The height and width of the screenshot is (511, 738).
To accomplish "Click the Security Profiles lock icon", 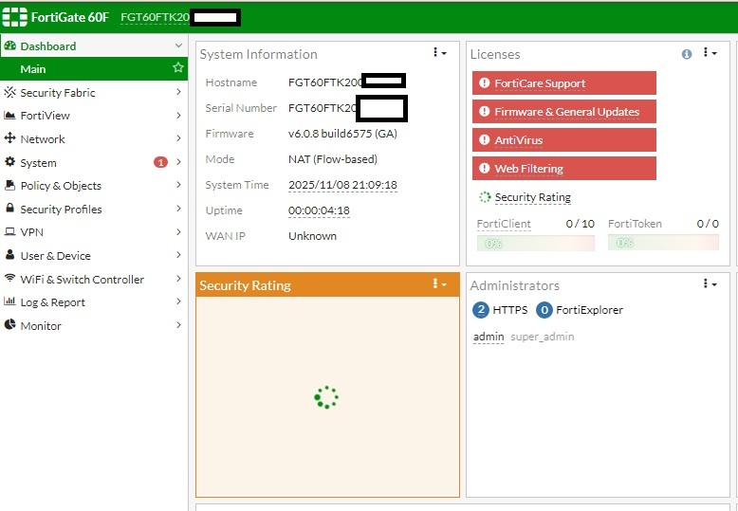I will [9, 208].
